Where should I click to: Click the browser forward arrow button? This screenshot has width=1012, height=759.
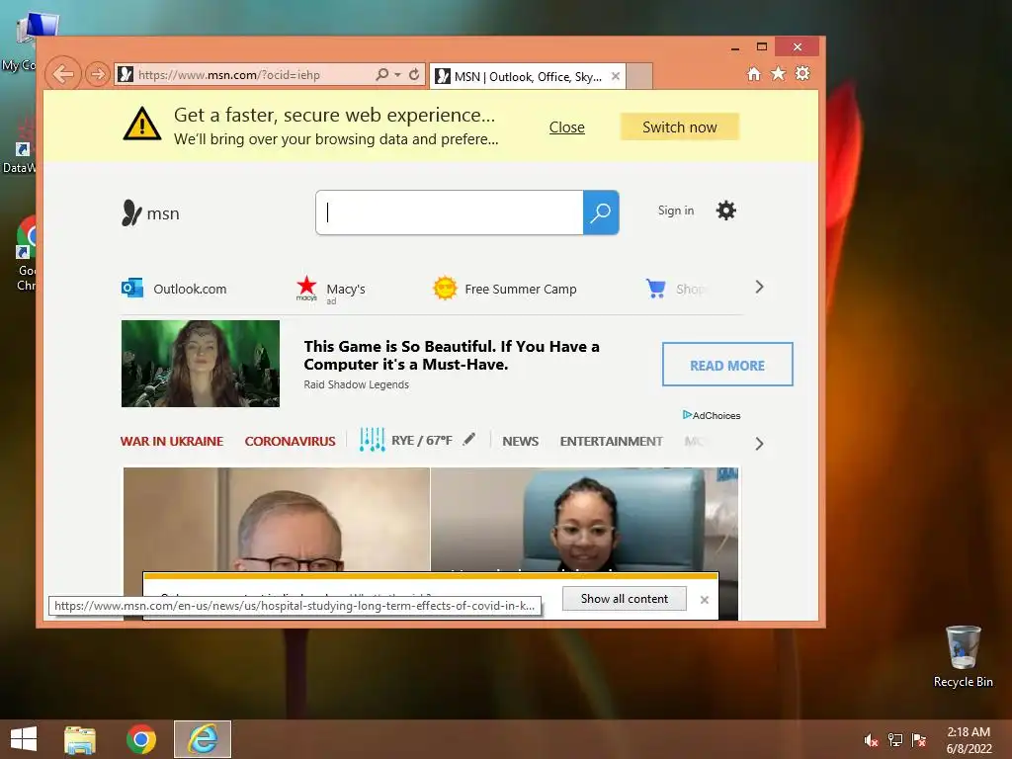point(98,74)
